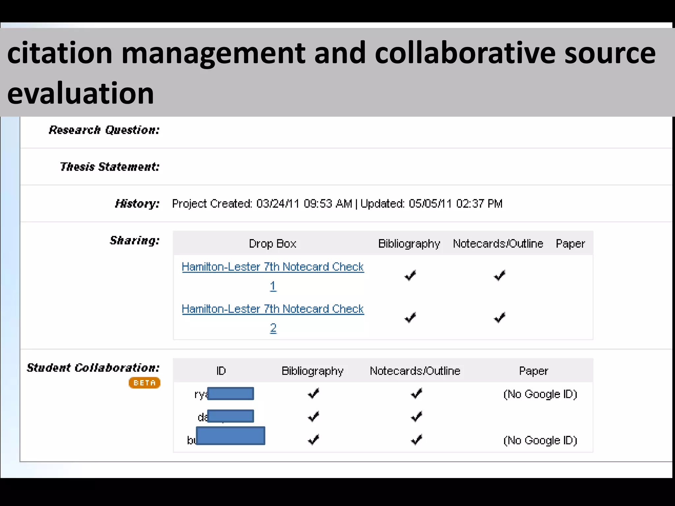
Task: Click the Research Question label
Action: (x=104, y=130)
